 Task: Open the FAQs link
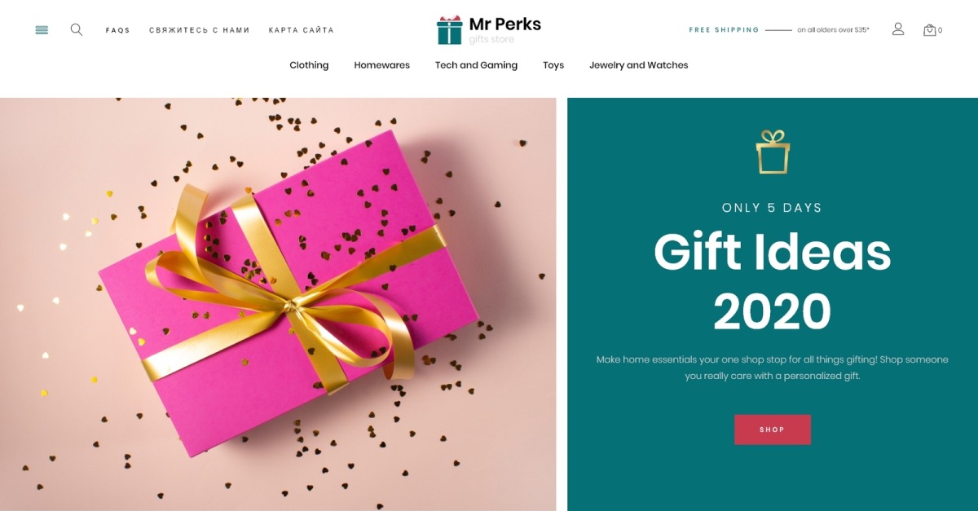click(x=118, y=30)
